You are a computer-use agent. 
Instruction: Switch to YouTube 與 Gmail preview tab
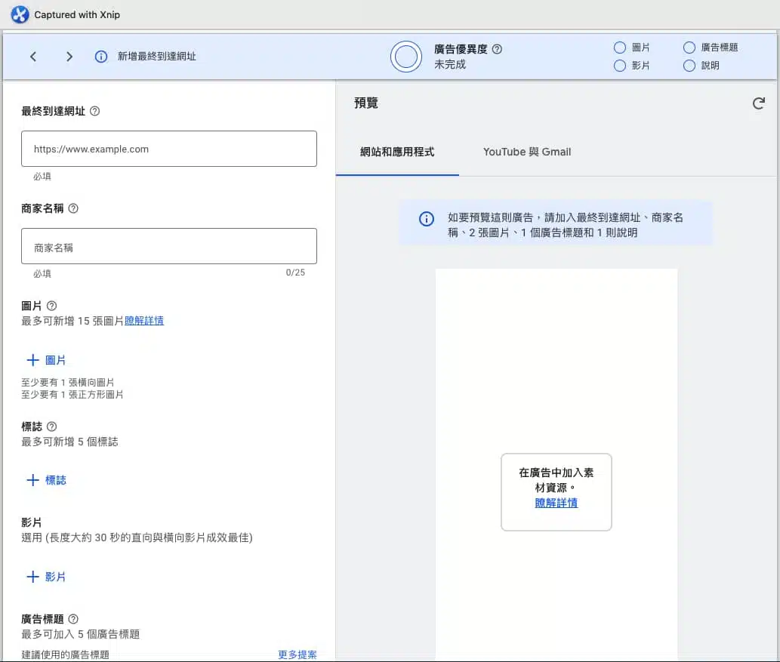(x=527, y=152)
